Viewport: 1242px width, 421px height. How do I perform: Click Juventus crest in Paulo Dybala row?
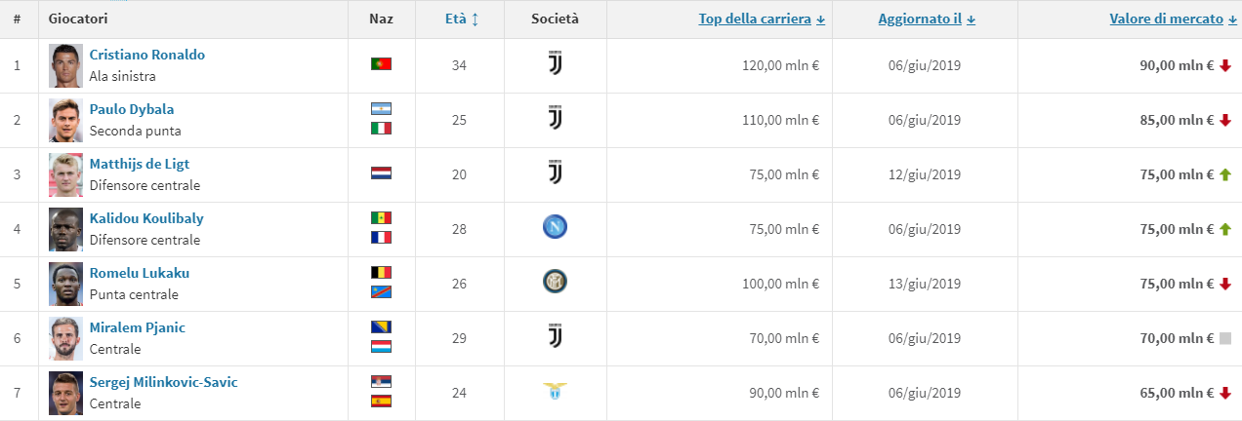click(x=556, y=120)
